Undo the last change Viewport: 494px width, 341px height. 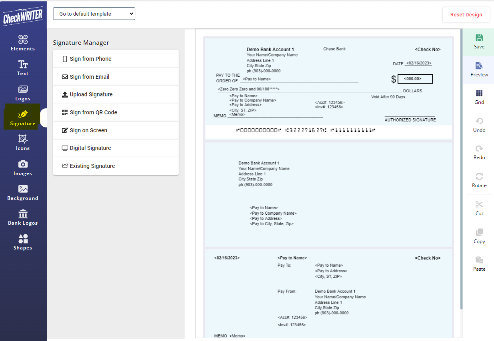coord(479,125)
